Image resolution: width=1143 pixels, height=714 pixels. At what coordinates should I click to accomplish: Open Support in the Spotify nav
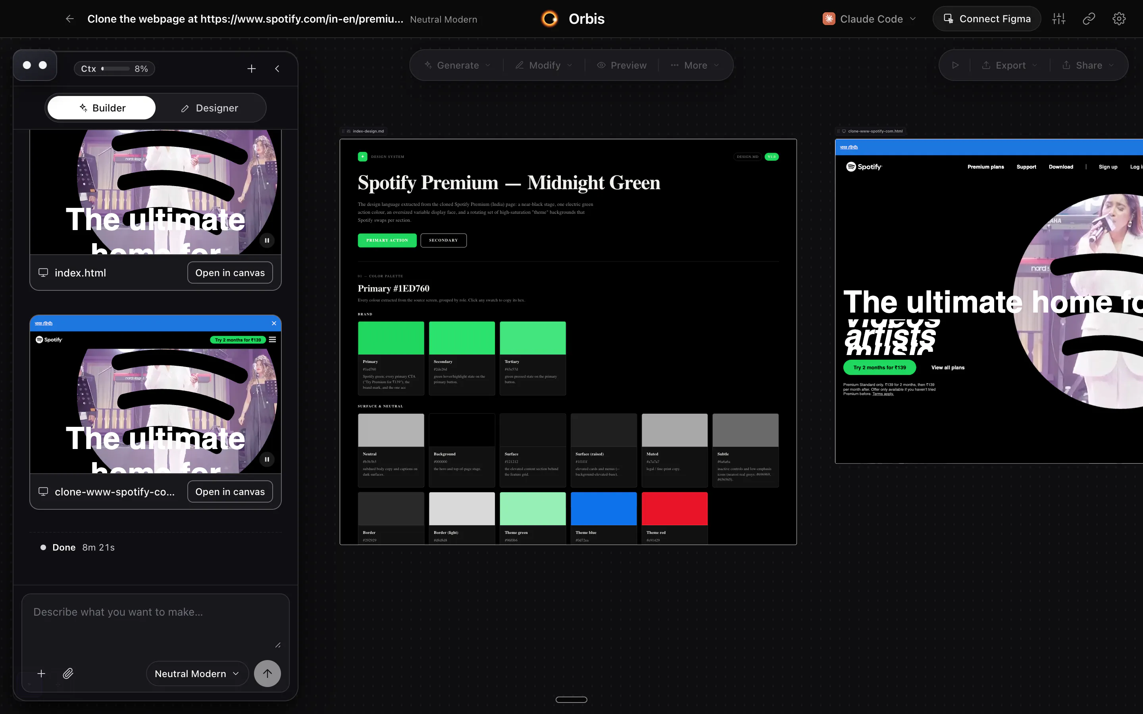click(1026, 167)
